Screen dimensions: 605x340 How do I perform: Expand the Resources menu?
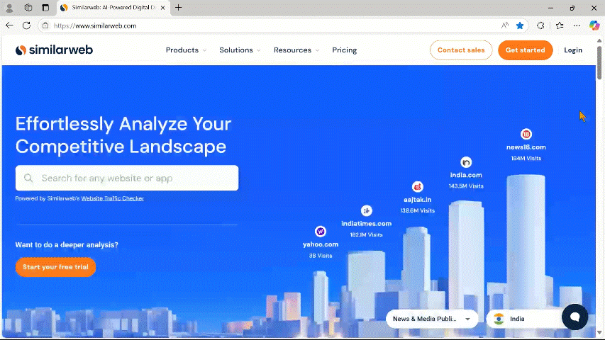tap(296, 50)
